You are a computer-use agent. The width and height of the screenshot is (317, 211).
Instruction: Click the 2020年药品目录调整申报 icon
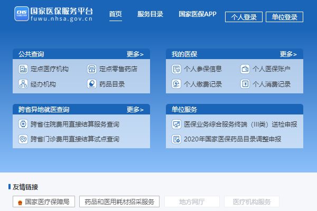(x=176, y=139)
